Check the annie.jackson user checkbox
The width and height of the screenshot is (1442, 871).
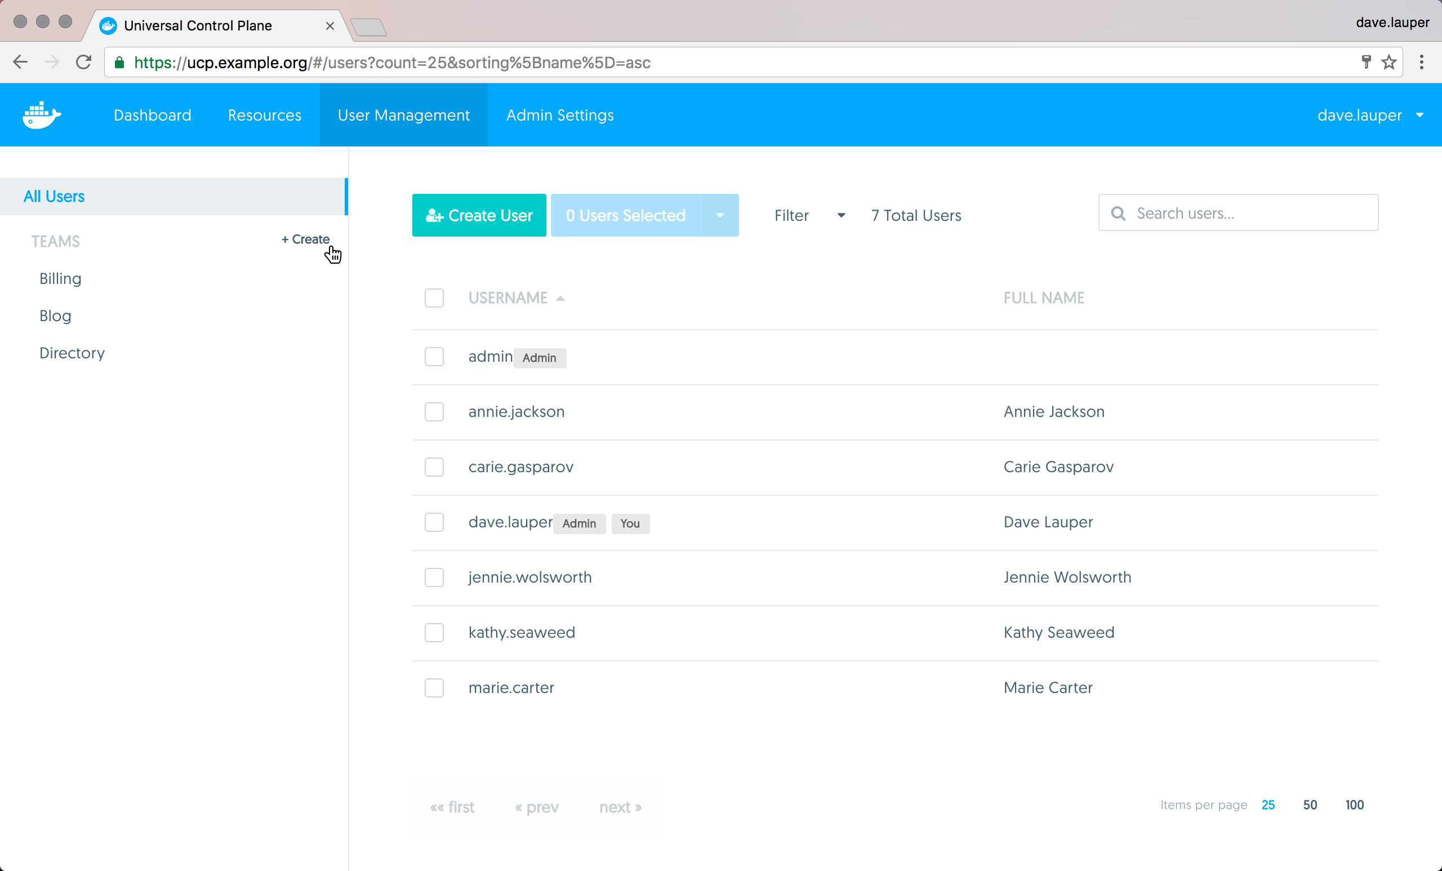click(434, 411)
